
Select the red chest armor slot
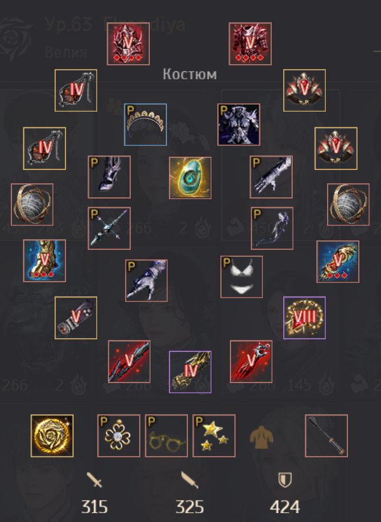250,44
